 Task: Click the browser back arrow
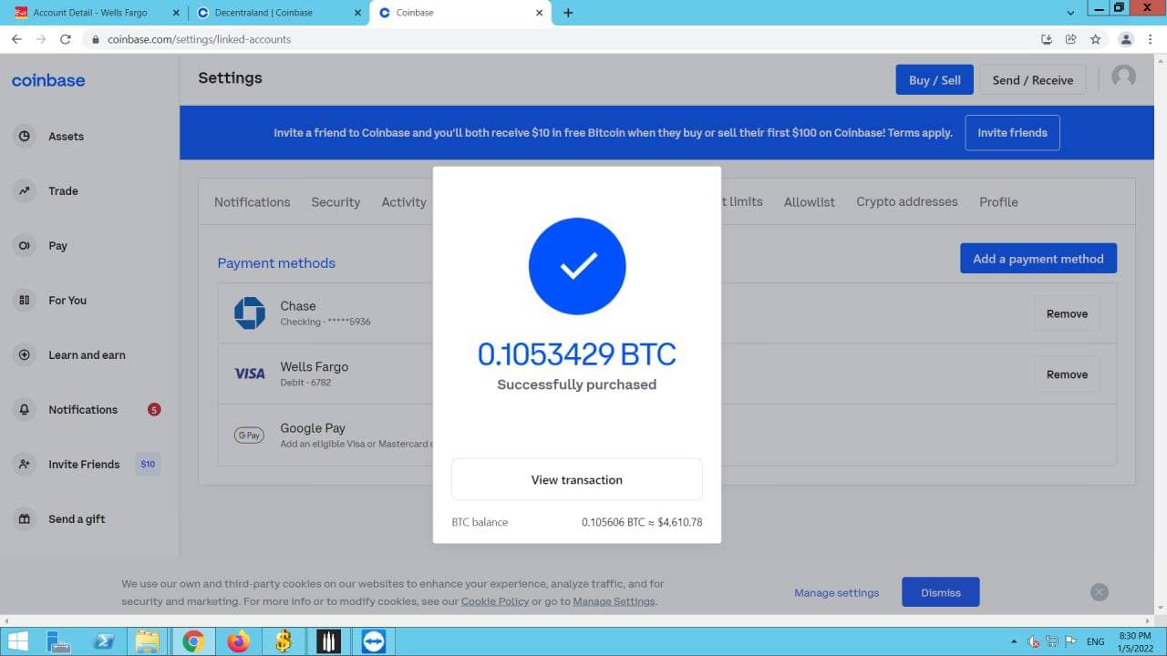point(16,39)
